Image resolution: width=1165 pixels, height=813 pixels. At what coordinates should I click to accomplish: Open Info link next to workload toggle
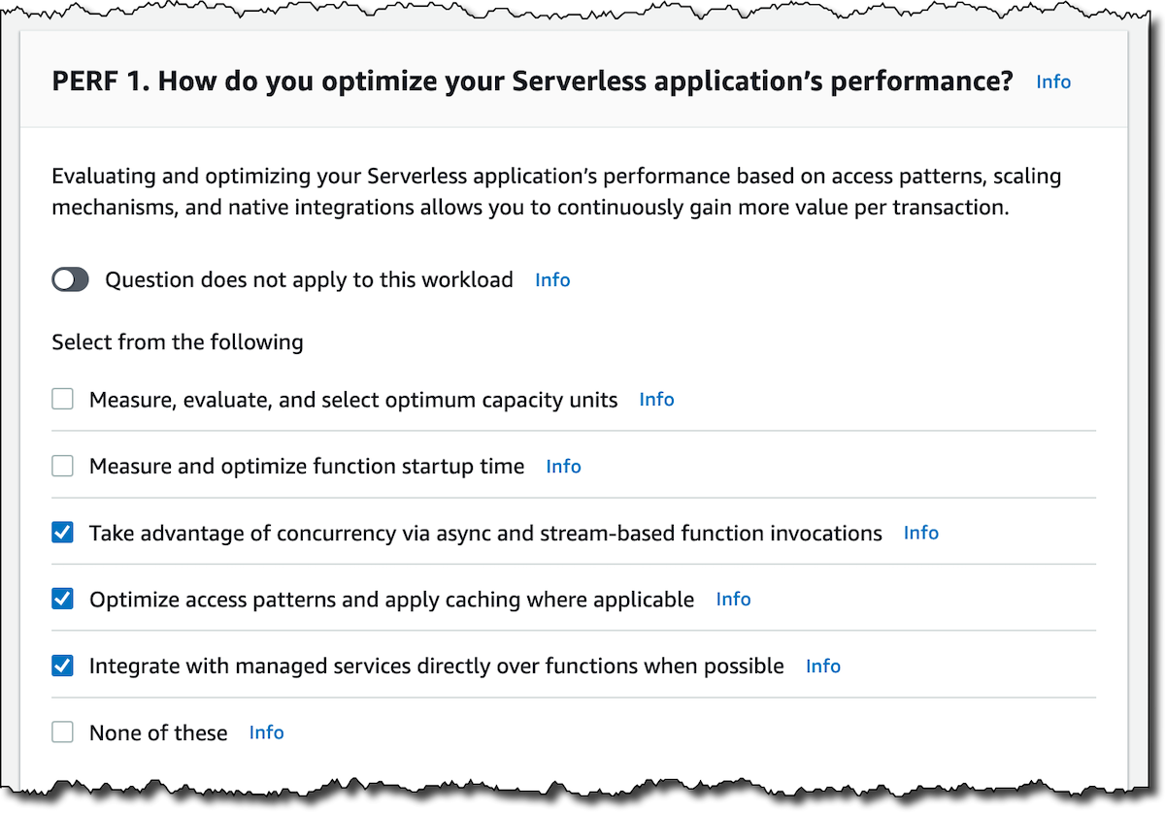click(552, 280)
